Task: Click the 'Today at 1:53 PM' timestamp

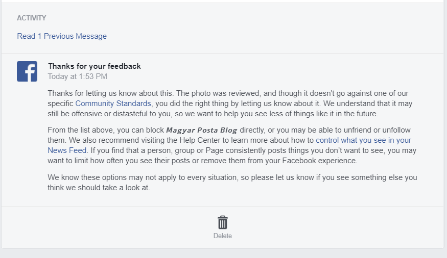Action: [x=78, y=76]
